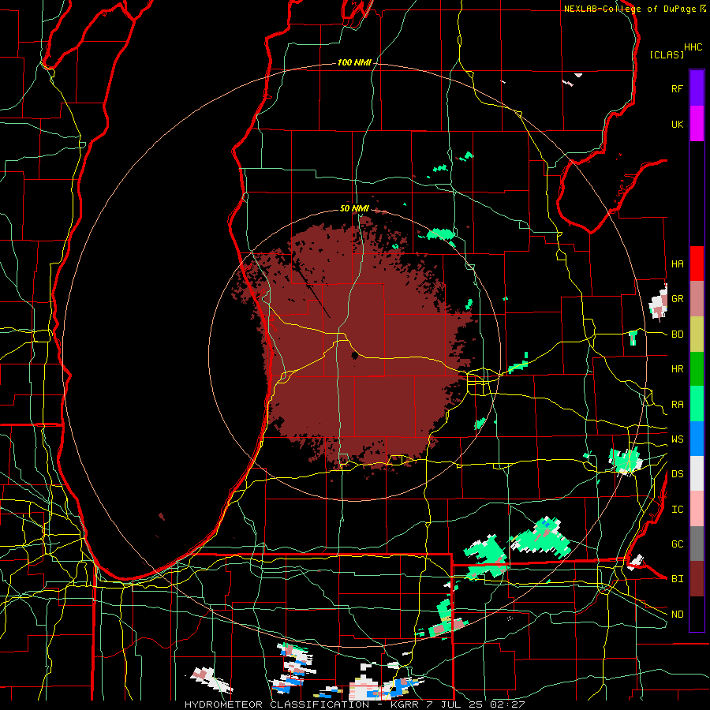710x710 pixels.
Task: Click the "WS" legend label text
Action: pos(678,439)
